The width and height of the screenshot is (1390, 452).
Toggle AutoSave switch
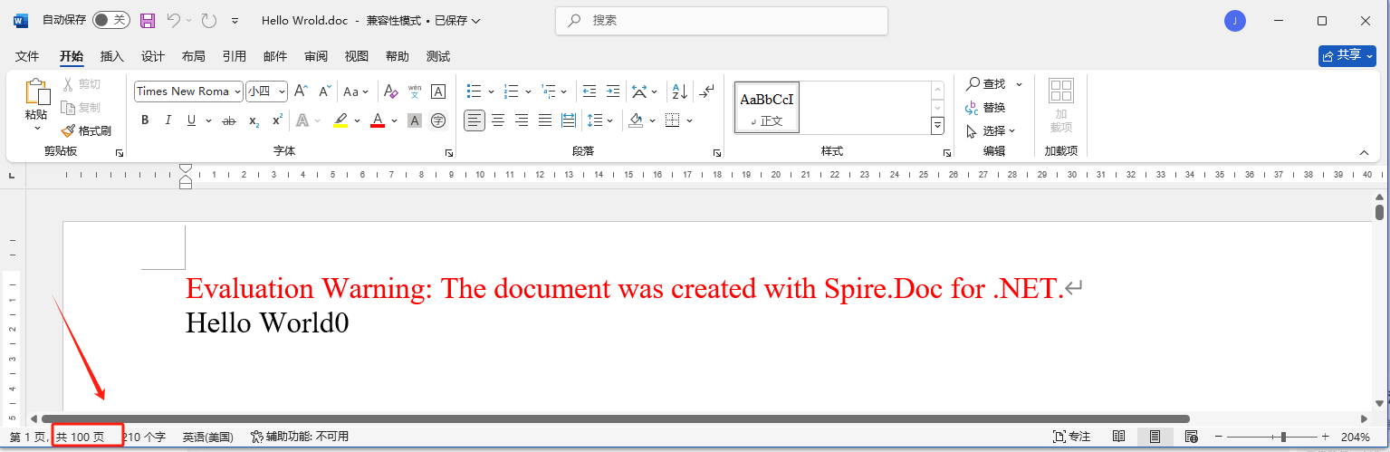coord(110,20)
